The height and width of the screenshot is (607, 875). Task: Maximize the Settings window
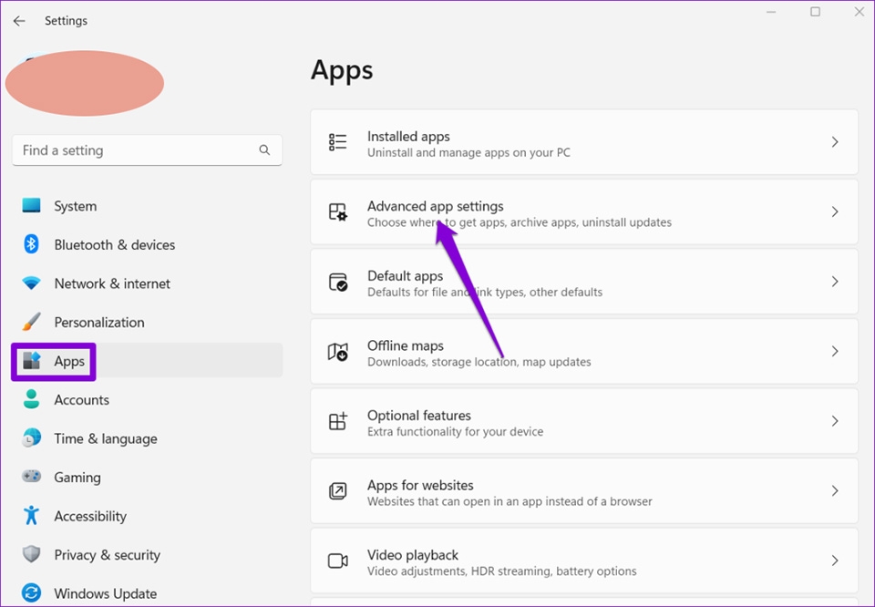(815, 12)
